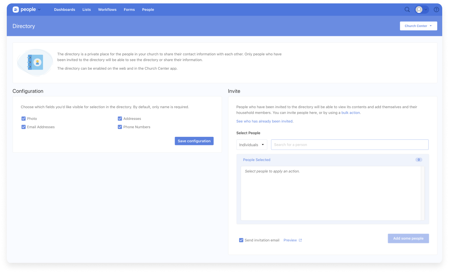Click See who has already been invited
Viewport: 449px width, 273px height.
click(264, 121)
